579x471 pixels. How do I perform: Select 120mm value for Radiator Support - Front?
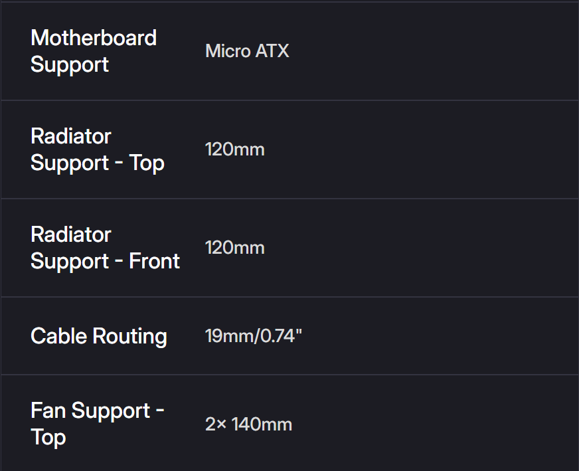[x=234, y=248]
